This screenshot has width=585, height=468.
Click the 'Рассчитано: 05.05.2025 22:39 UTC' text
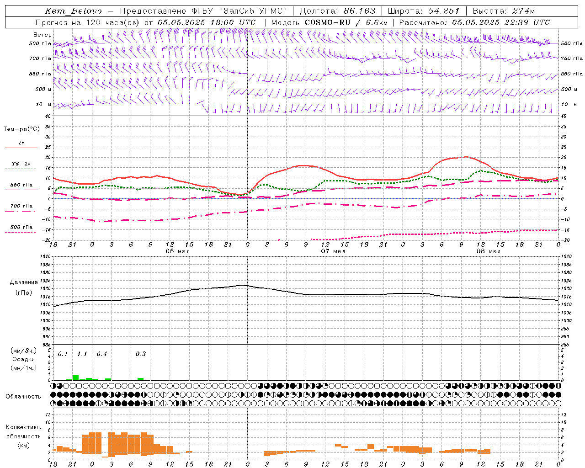(x=474, y=22)
